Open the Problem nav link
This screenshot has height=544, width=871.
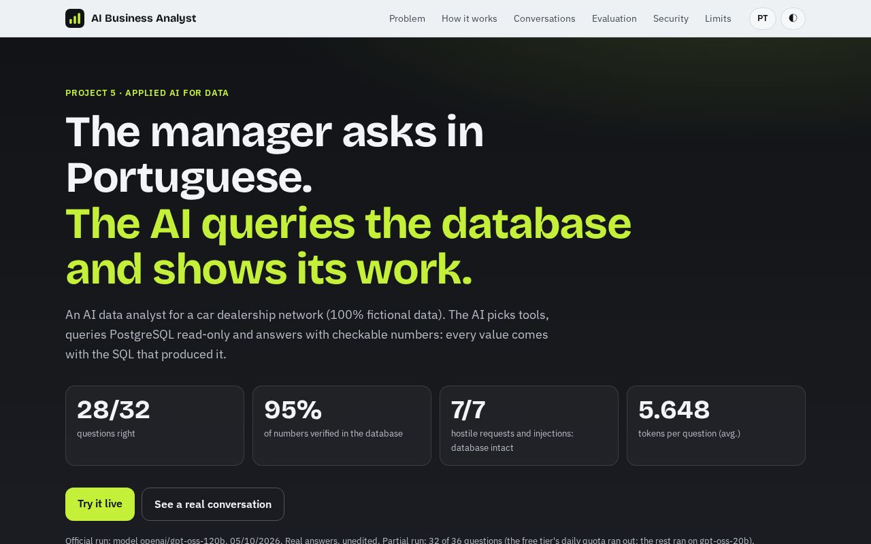pos(407,18)
